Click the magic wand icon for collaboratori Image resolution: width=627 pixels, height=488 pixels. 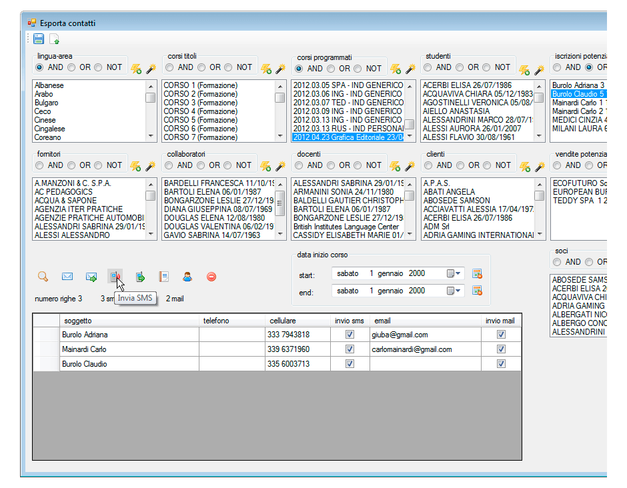[x=281, y=166]
